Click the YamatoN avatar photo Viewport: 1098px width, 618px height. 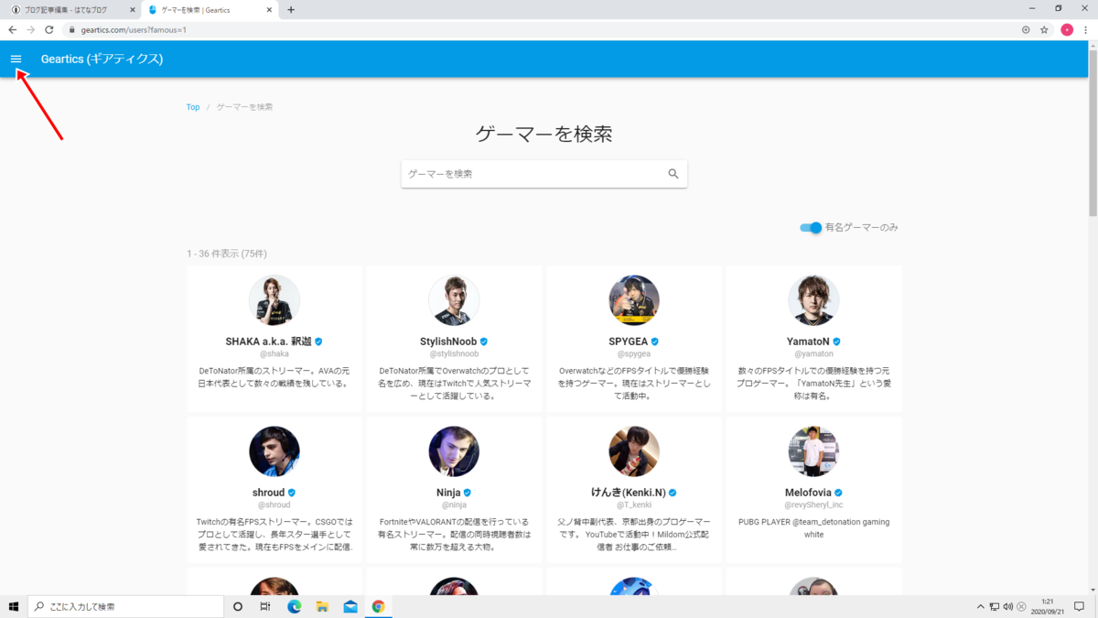point(813,300)
